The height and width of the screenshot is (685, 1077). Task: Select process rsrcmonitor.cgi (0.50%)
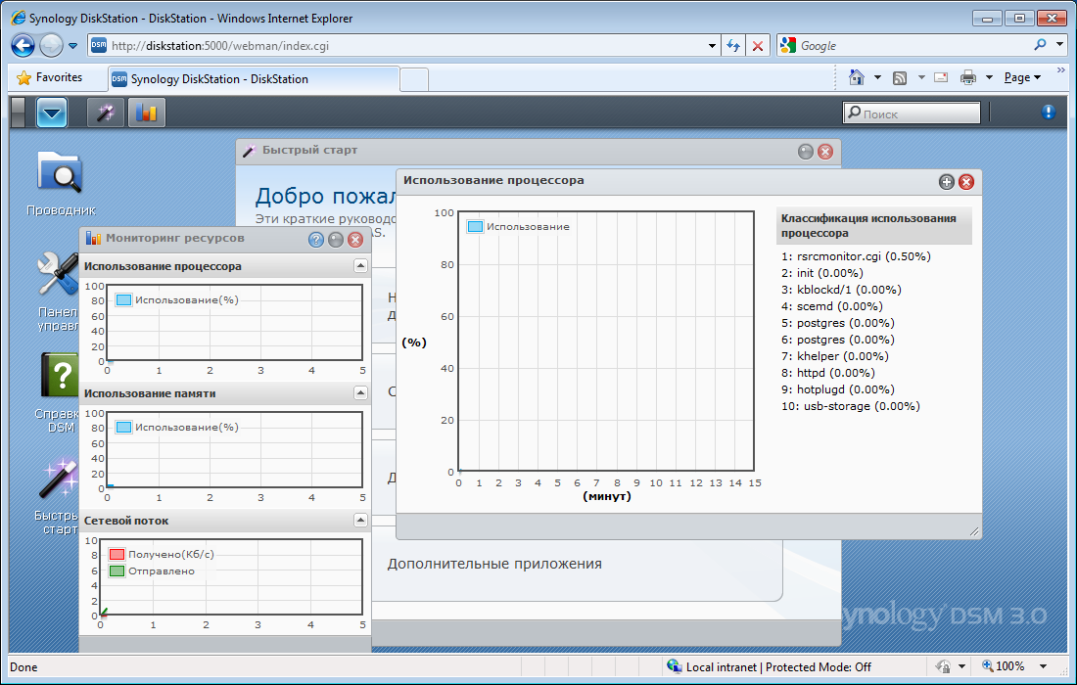point(856,256)
